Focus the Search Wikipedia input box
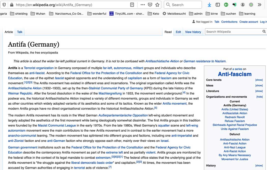Image resolution: width=267 pixels, height=170 pixels. [x=233, y=32]
